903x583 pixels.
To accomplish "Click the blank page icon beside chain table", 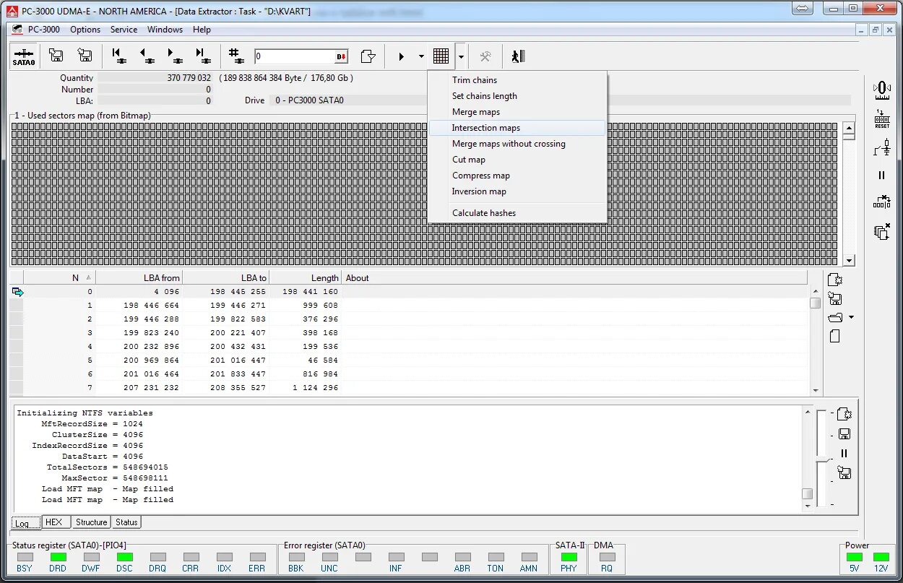I will click(834, 336).
